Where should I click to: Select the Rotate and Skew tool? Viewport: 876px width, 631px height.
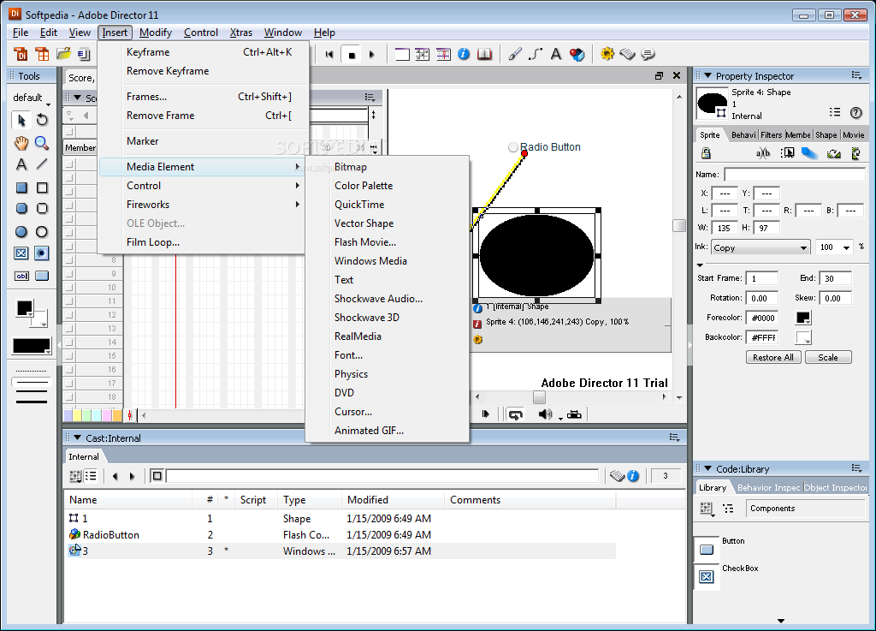click(42, 120)
